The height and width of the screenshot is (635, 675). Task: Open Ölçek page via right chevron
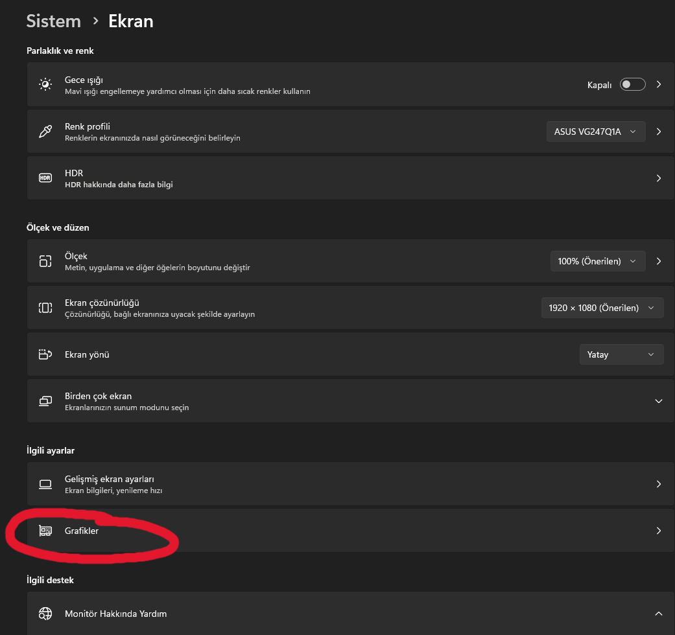click(658, 261)
